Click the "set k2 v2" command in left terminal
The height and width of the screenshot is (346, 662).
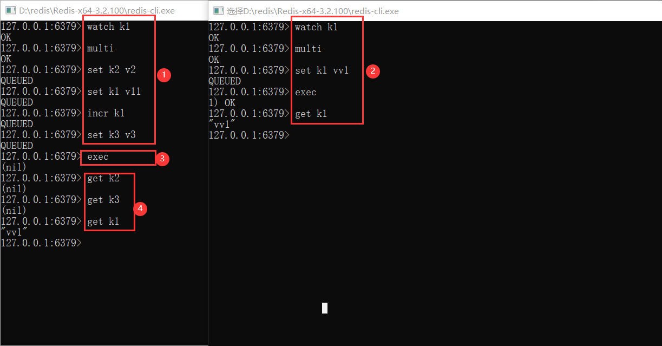point(111,70)
